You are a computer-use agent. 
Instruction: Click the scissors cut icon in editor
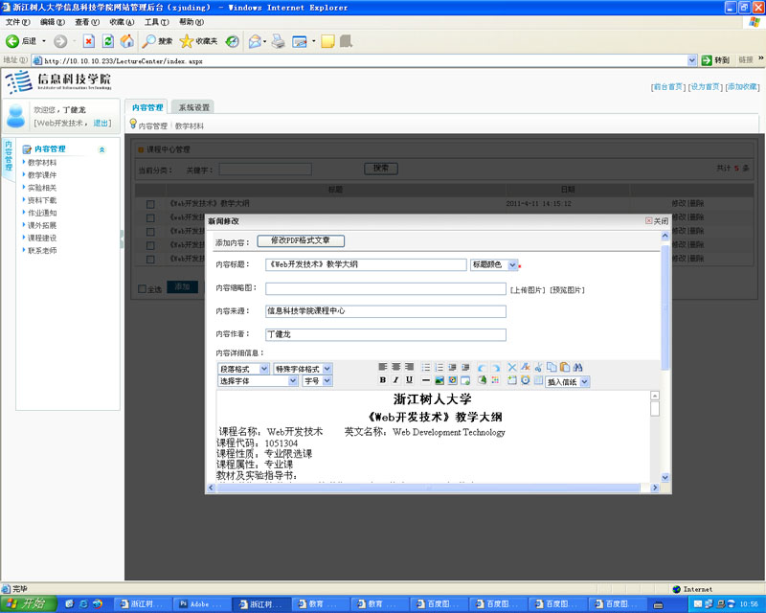(x=538, y=367)
